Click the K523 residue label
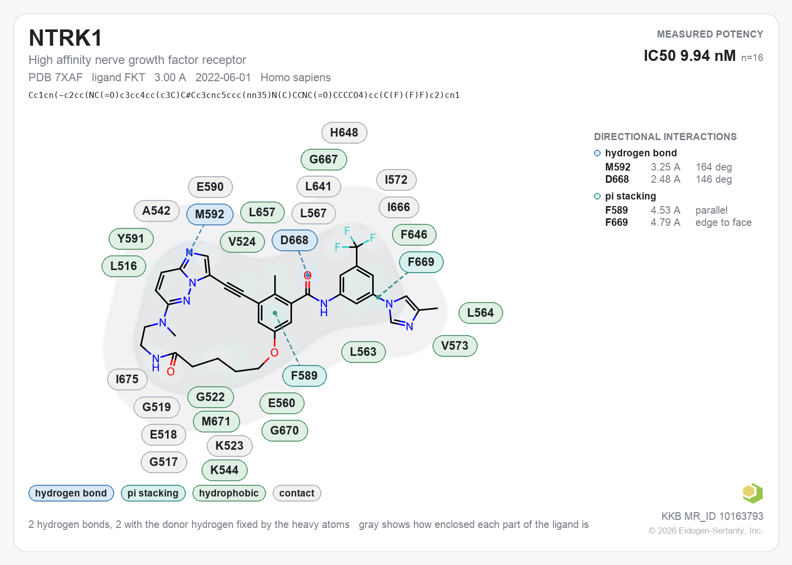The height and width of the screenshot is (565, 792). (x=229, y=446)
